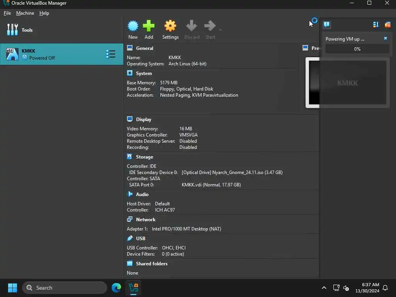Click the Storage disk icon

pyautogui.click(x=130, y=157)
